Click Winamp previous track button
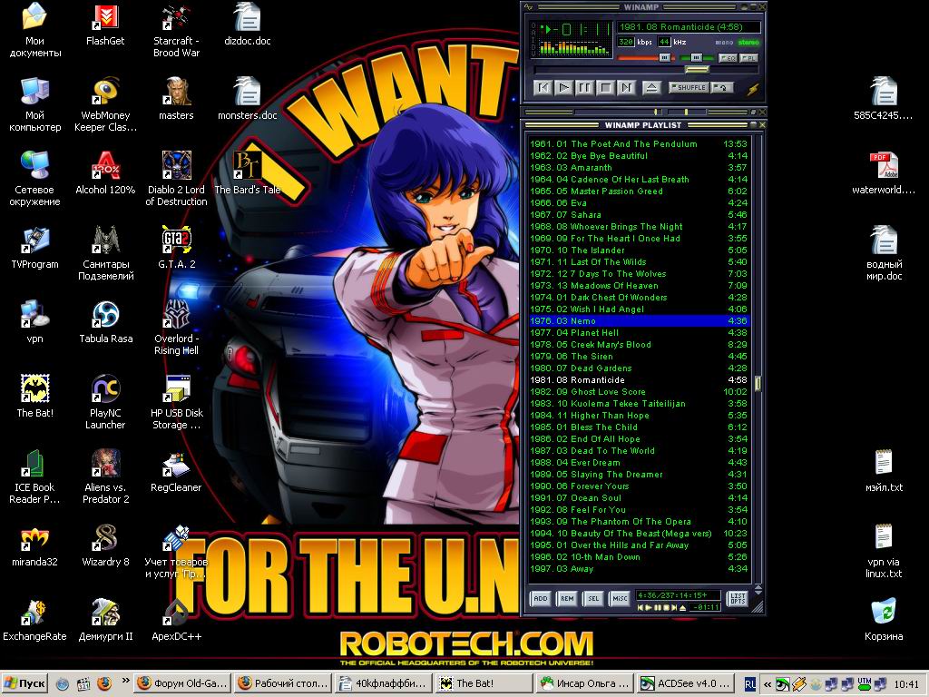This screenshot has height=697, width=929. [x=543, y=88]
